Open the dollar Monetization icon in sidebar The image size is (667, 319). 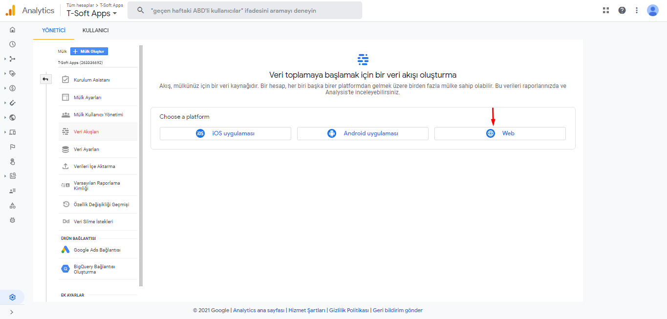pos(12,88)
